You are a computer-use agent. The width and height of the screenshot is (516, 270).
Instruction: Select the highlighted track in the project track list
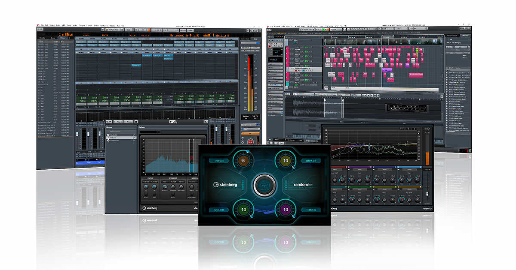click(303, 69)
